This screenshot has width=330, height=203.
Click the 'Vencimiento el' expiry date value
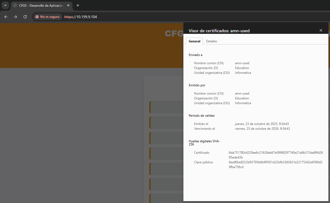coord(262,129)
